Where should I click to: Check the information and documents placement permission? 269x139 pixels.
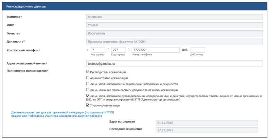(x=88, y=84)
